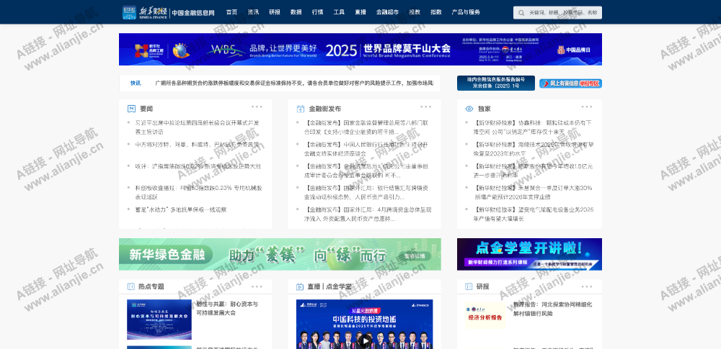
Task: Click 查看详情 on the green finance banner
Action: click(x=415, y=255)
